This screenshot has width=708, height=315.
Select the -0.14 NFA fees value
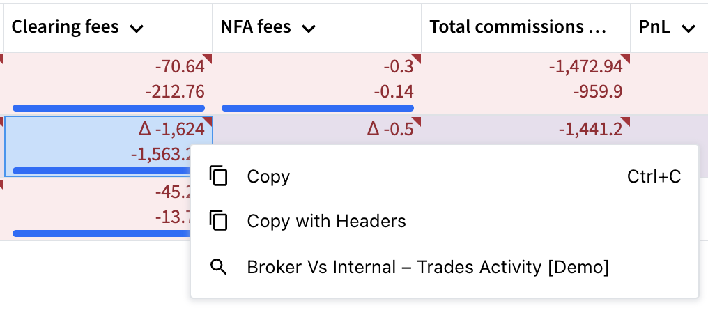[x=393, y=92]
